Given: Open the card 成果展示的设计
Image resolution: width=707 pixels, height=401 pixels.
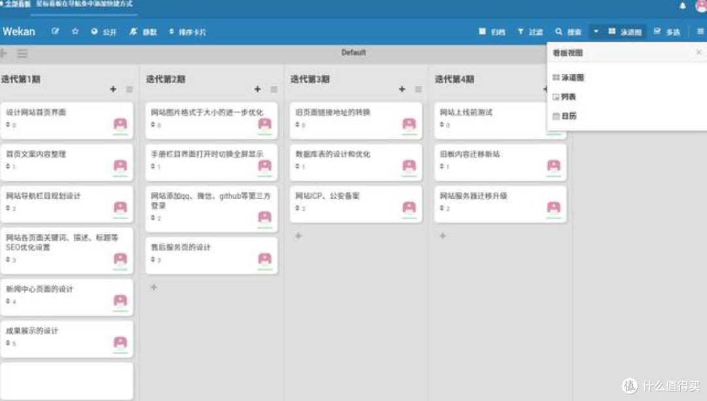Looking at the screenshot, I should [x=67, y=340].
